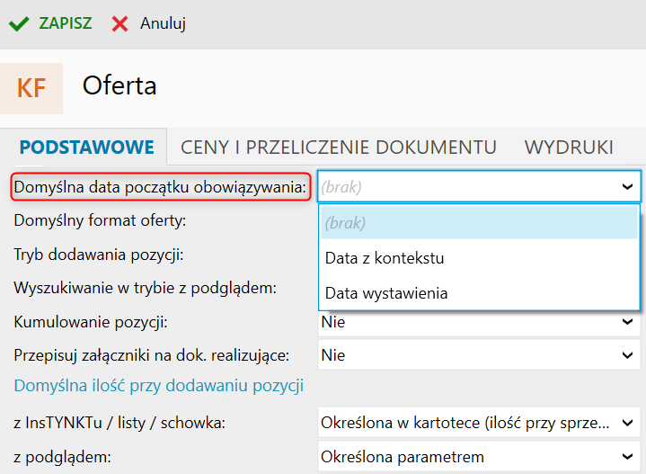Click the default start date combo box field
The height and width of the screenshot is (474, 646).
[x=467, y=187]
